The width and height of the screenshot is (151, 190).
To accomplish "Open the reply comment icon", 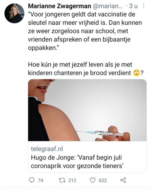I will tap(32, 180).
